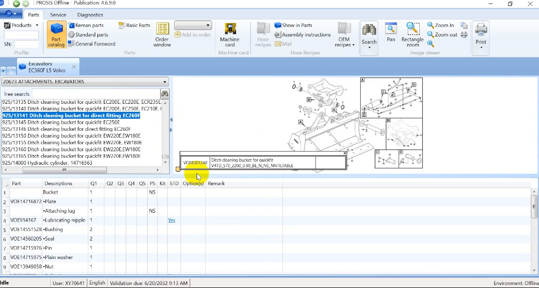Click the orange marker beside the tooltip popup
Image resolution: width=539 pixels, height=288 pixels.
point(178,169)
